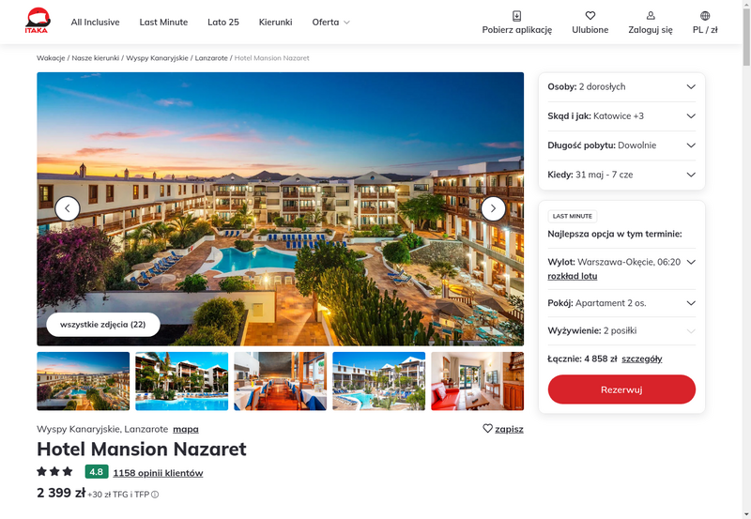This screenshot has height=519, width=751.
Task: Click the Zaloguj się user icon
Action: point(651,16)
